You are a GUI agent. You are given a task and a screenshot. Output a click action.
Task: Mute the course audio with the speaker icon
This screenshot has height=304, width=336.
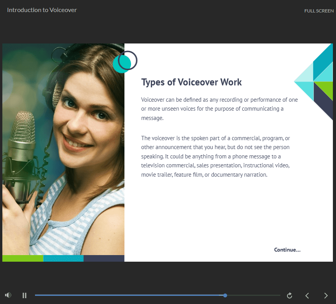[8, 295]
